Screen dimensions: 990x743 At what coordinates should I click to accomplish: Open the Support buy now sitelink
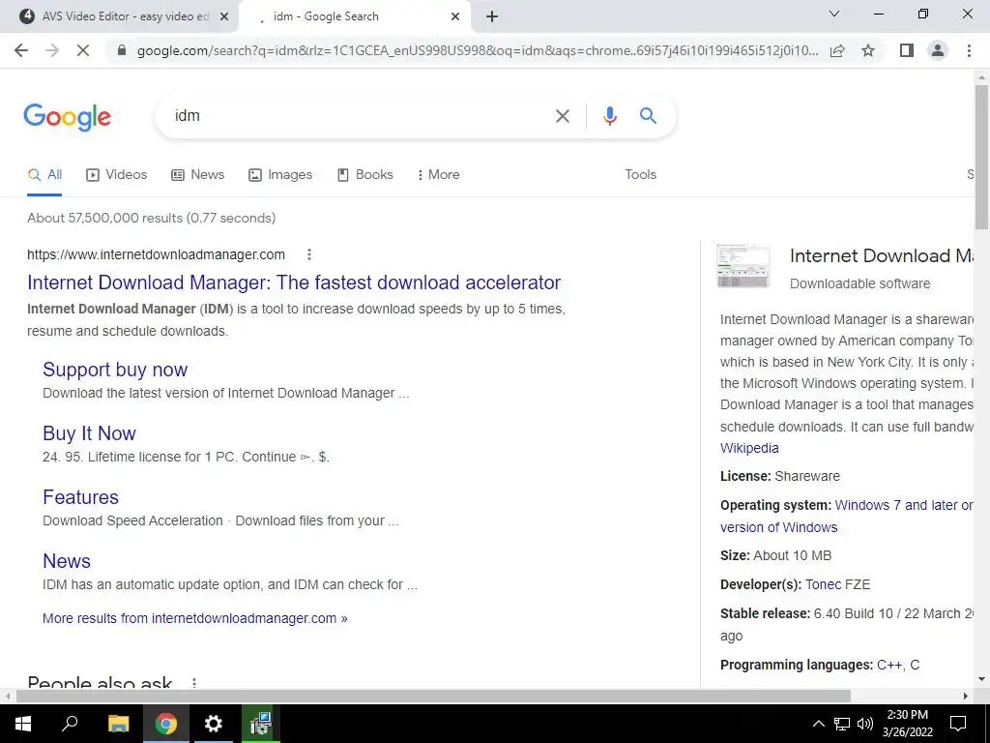[x=115, y=370]
